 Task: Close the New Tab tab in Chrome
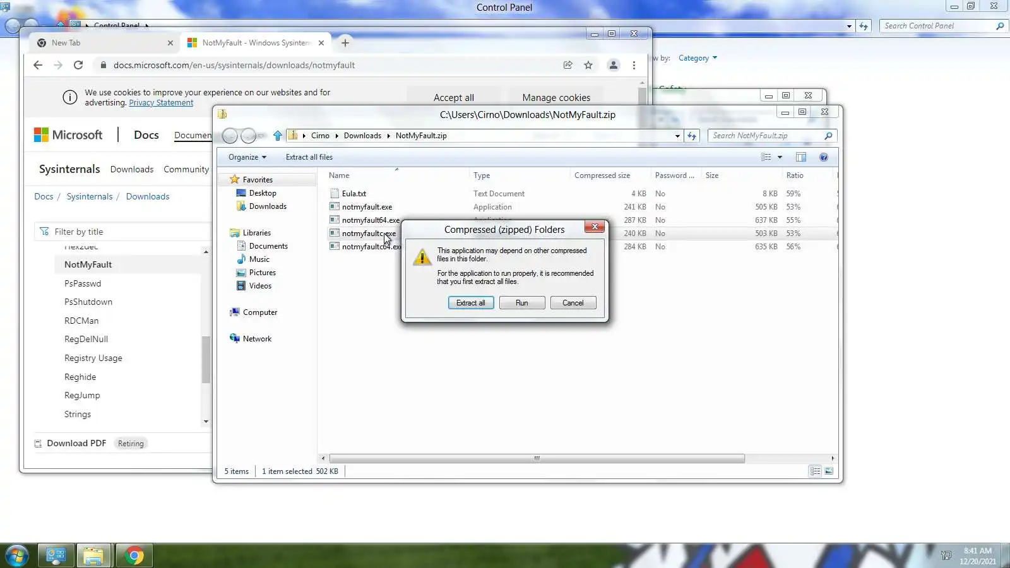(170, 43)
